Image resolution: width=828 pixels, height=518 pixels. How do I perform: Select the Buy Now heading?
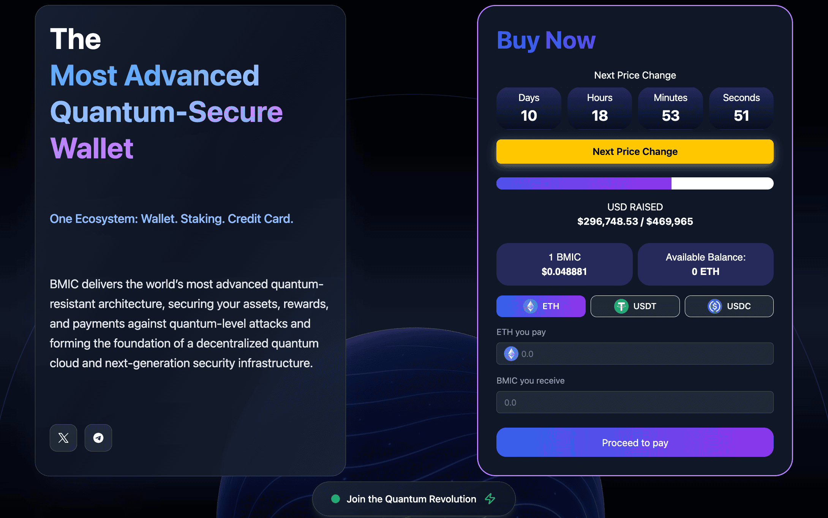click(x=546, y=40)
